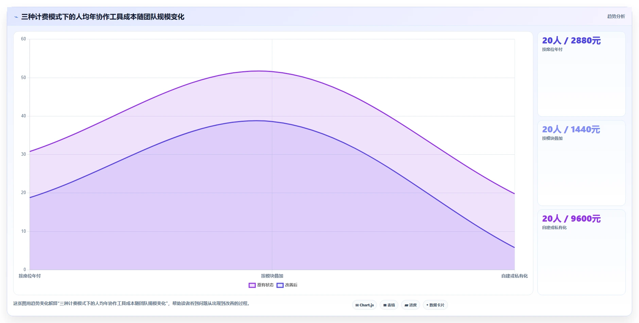Click the y-axis value 30

pos(23,154)
